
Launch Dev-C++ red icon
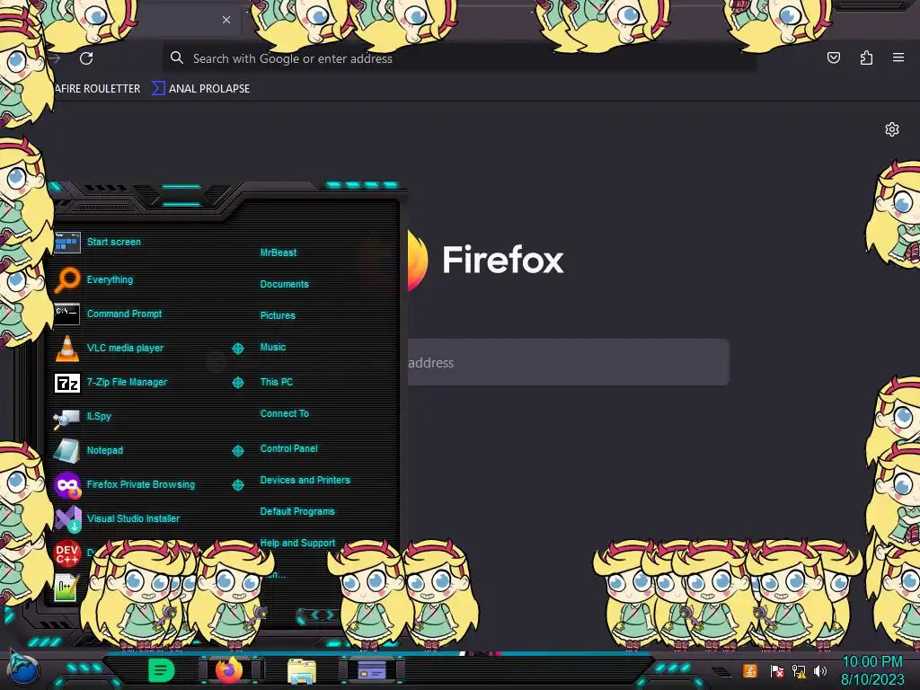coord(66,553)
